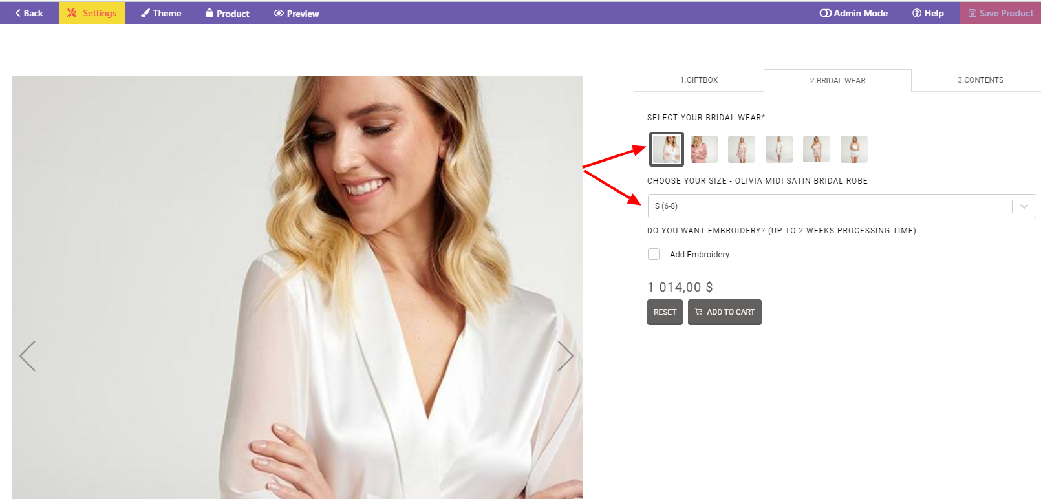Screen dimensions: 1041x499
Task: Select the 2.BRIDAL WEAR tab
Action: 837,81
